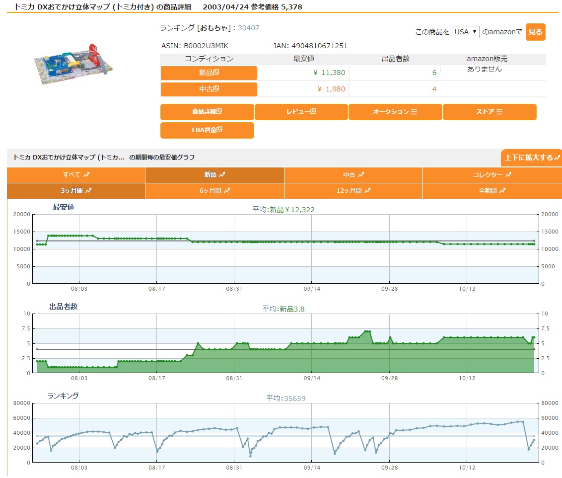Image resolution: width=562 pixels, height=478 pixels.
Task: Click the new seller count 6
Action: click(434, 73)
